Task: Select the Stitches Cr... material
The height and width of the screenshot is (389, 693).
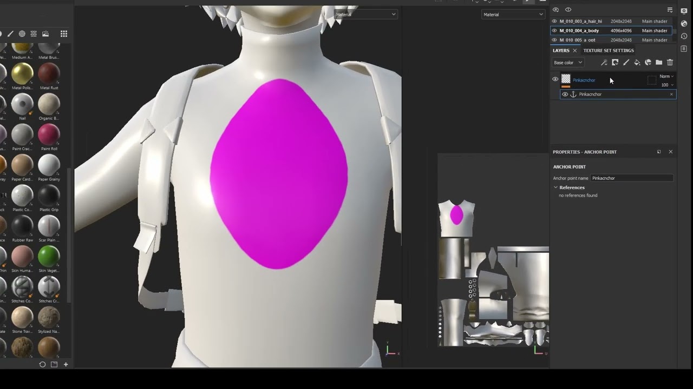Action: [x=49, y=286]
